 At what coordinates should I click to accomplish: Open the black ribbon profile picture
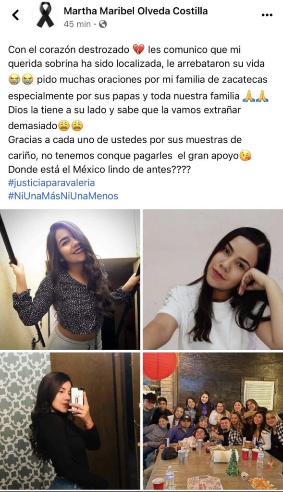pyautogui.click(x=45, y=15)
